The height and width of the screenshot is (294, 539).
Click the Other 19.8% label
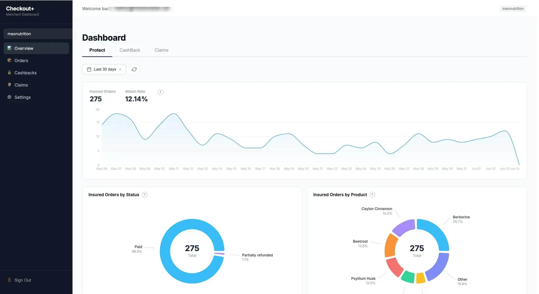[x=462, y=281]
